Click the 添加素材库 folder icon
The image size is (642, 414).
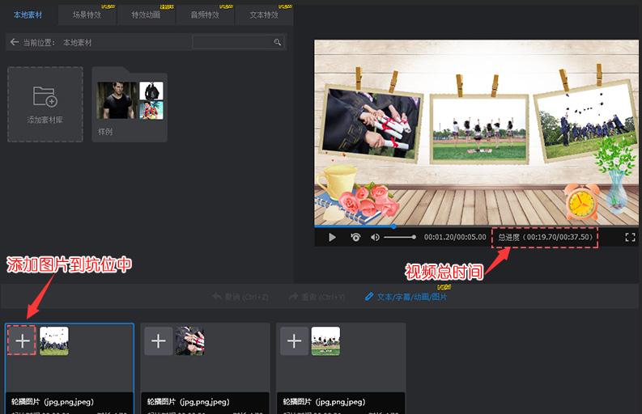tap(45, 96)
